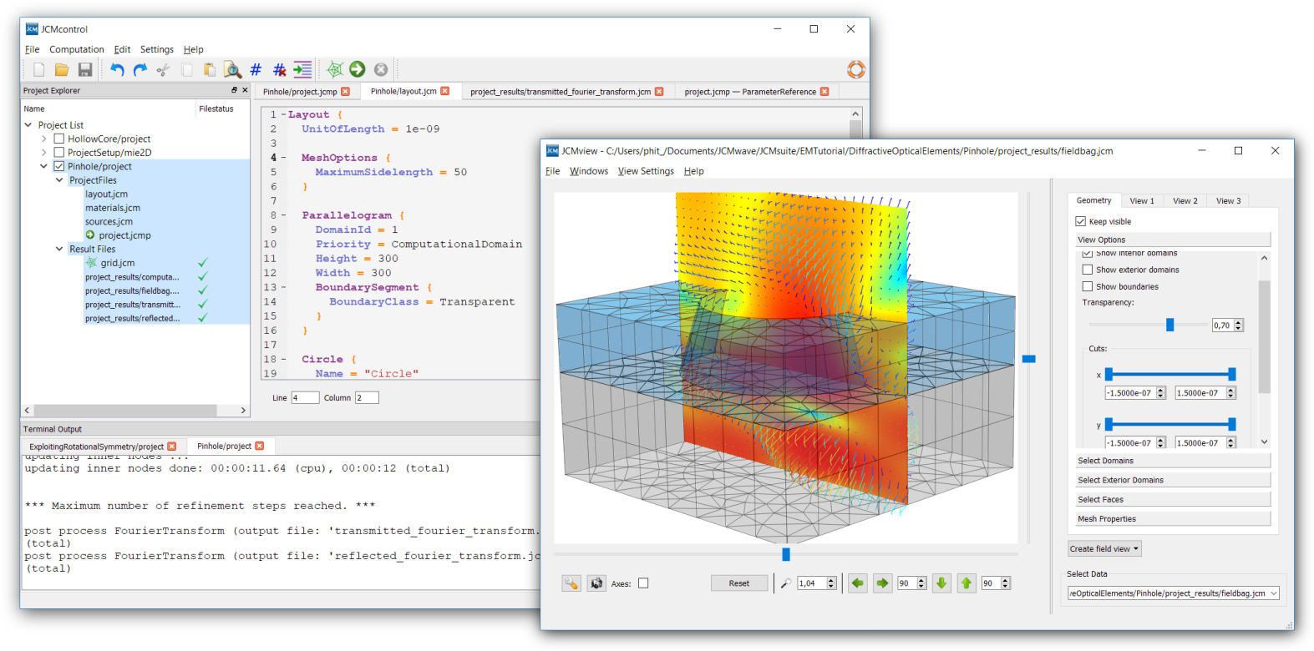Viewport: 1314px width, 651px height.
Task: Open View Settings menu in JCMview
Action: [x=646, y=171]
